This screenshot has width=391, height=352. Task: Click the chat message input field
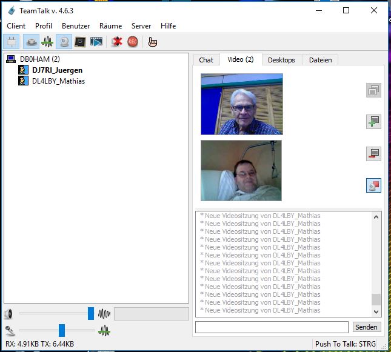click(272, 327)
